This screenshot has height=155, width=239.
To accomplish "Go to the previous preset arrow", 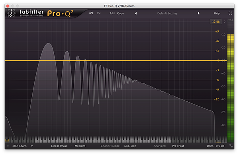I will 136,14.
